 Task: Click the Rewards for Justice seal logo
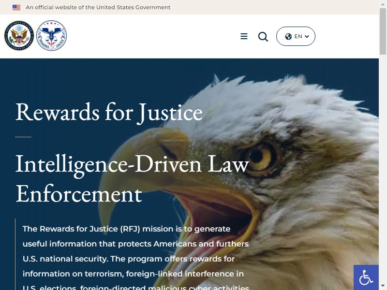[51, 35]
